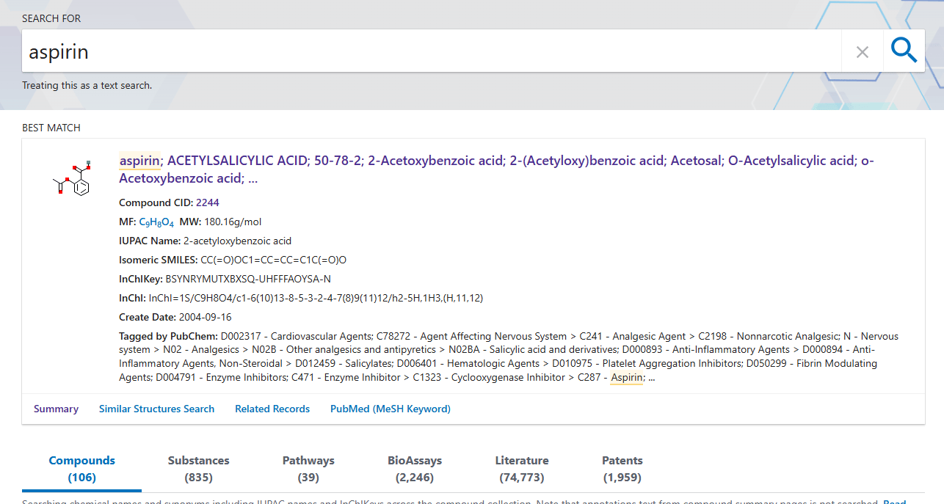The image size is (944, 504).
Task: Click the molecular formula C9H8O4 link
Action: [156, 222]
